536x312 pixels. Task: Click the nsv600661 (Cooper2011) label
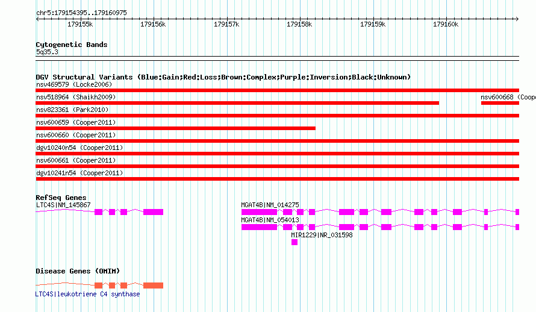[76, 160]
